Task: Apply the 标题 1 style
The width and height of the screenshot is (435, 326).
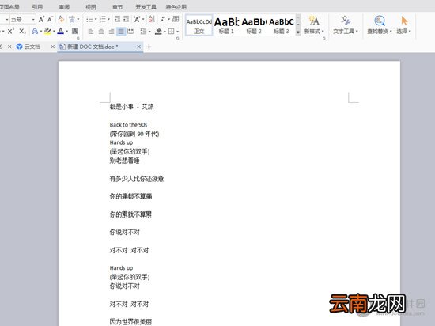Action: pos(226,25)
